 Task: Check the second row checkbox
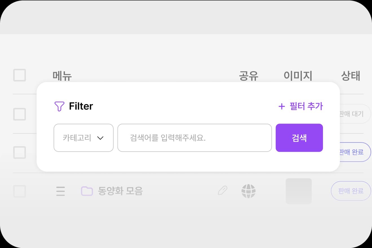[20, 152]
